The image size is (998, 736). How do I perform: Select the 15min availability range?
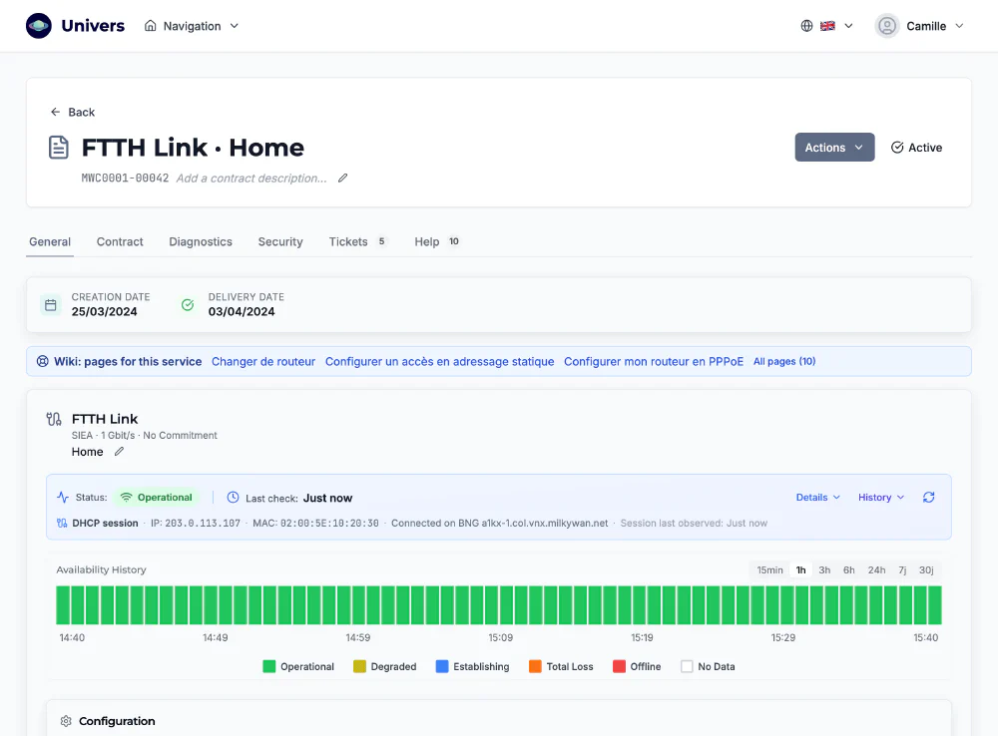(x=769, y=570)
